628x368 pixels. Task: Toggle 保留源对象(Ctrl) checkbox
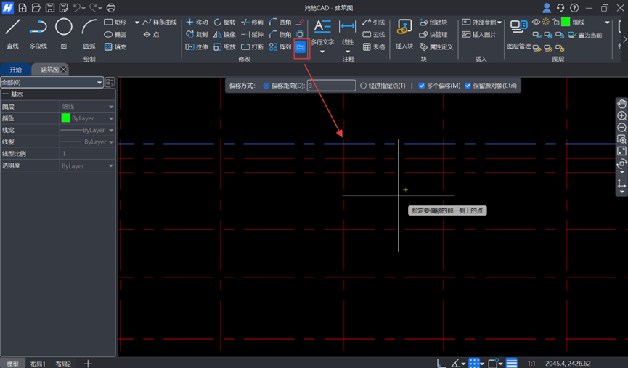(x=468, y=86)
